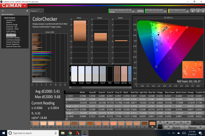Screen dimensions: 205x136
Task: Open Dynamic Range workflow page
Action: tap(12, 24)
